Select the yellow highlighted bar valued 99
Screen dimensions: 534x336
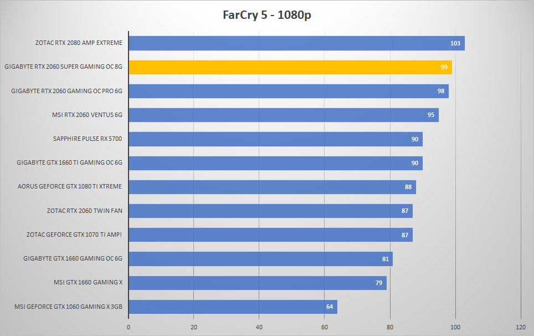290,67
